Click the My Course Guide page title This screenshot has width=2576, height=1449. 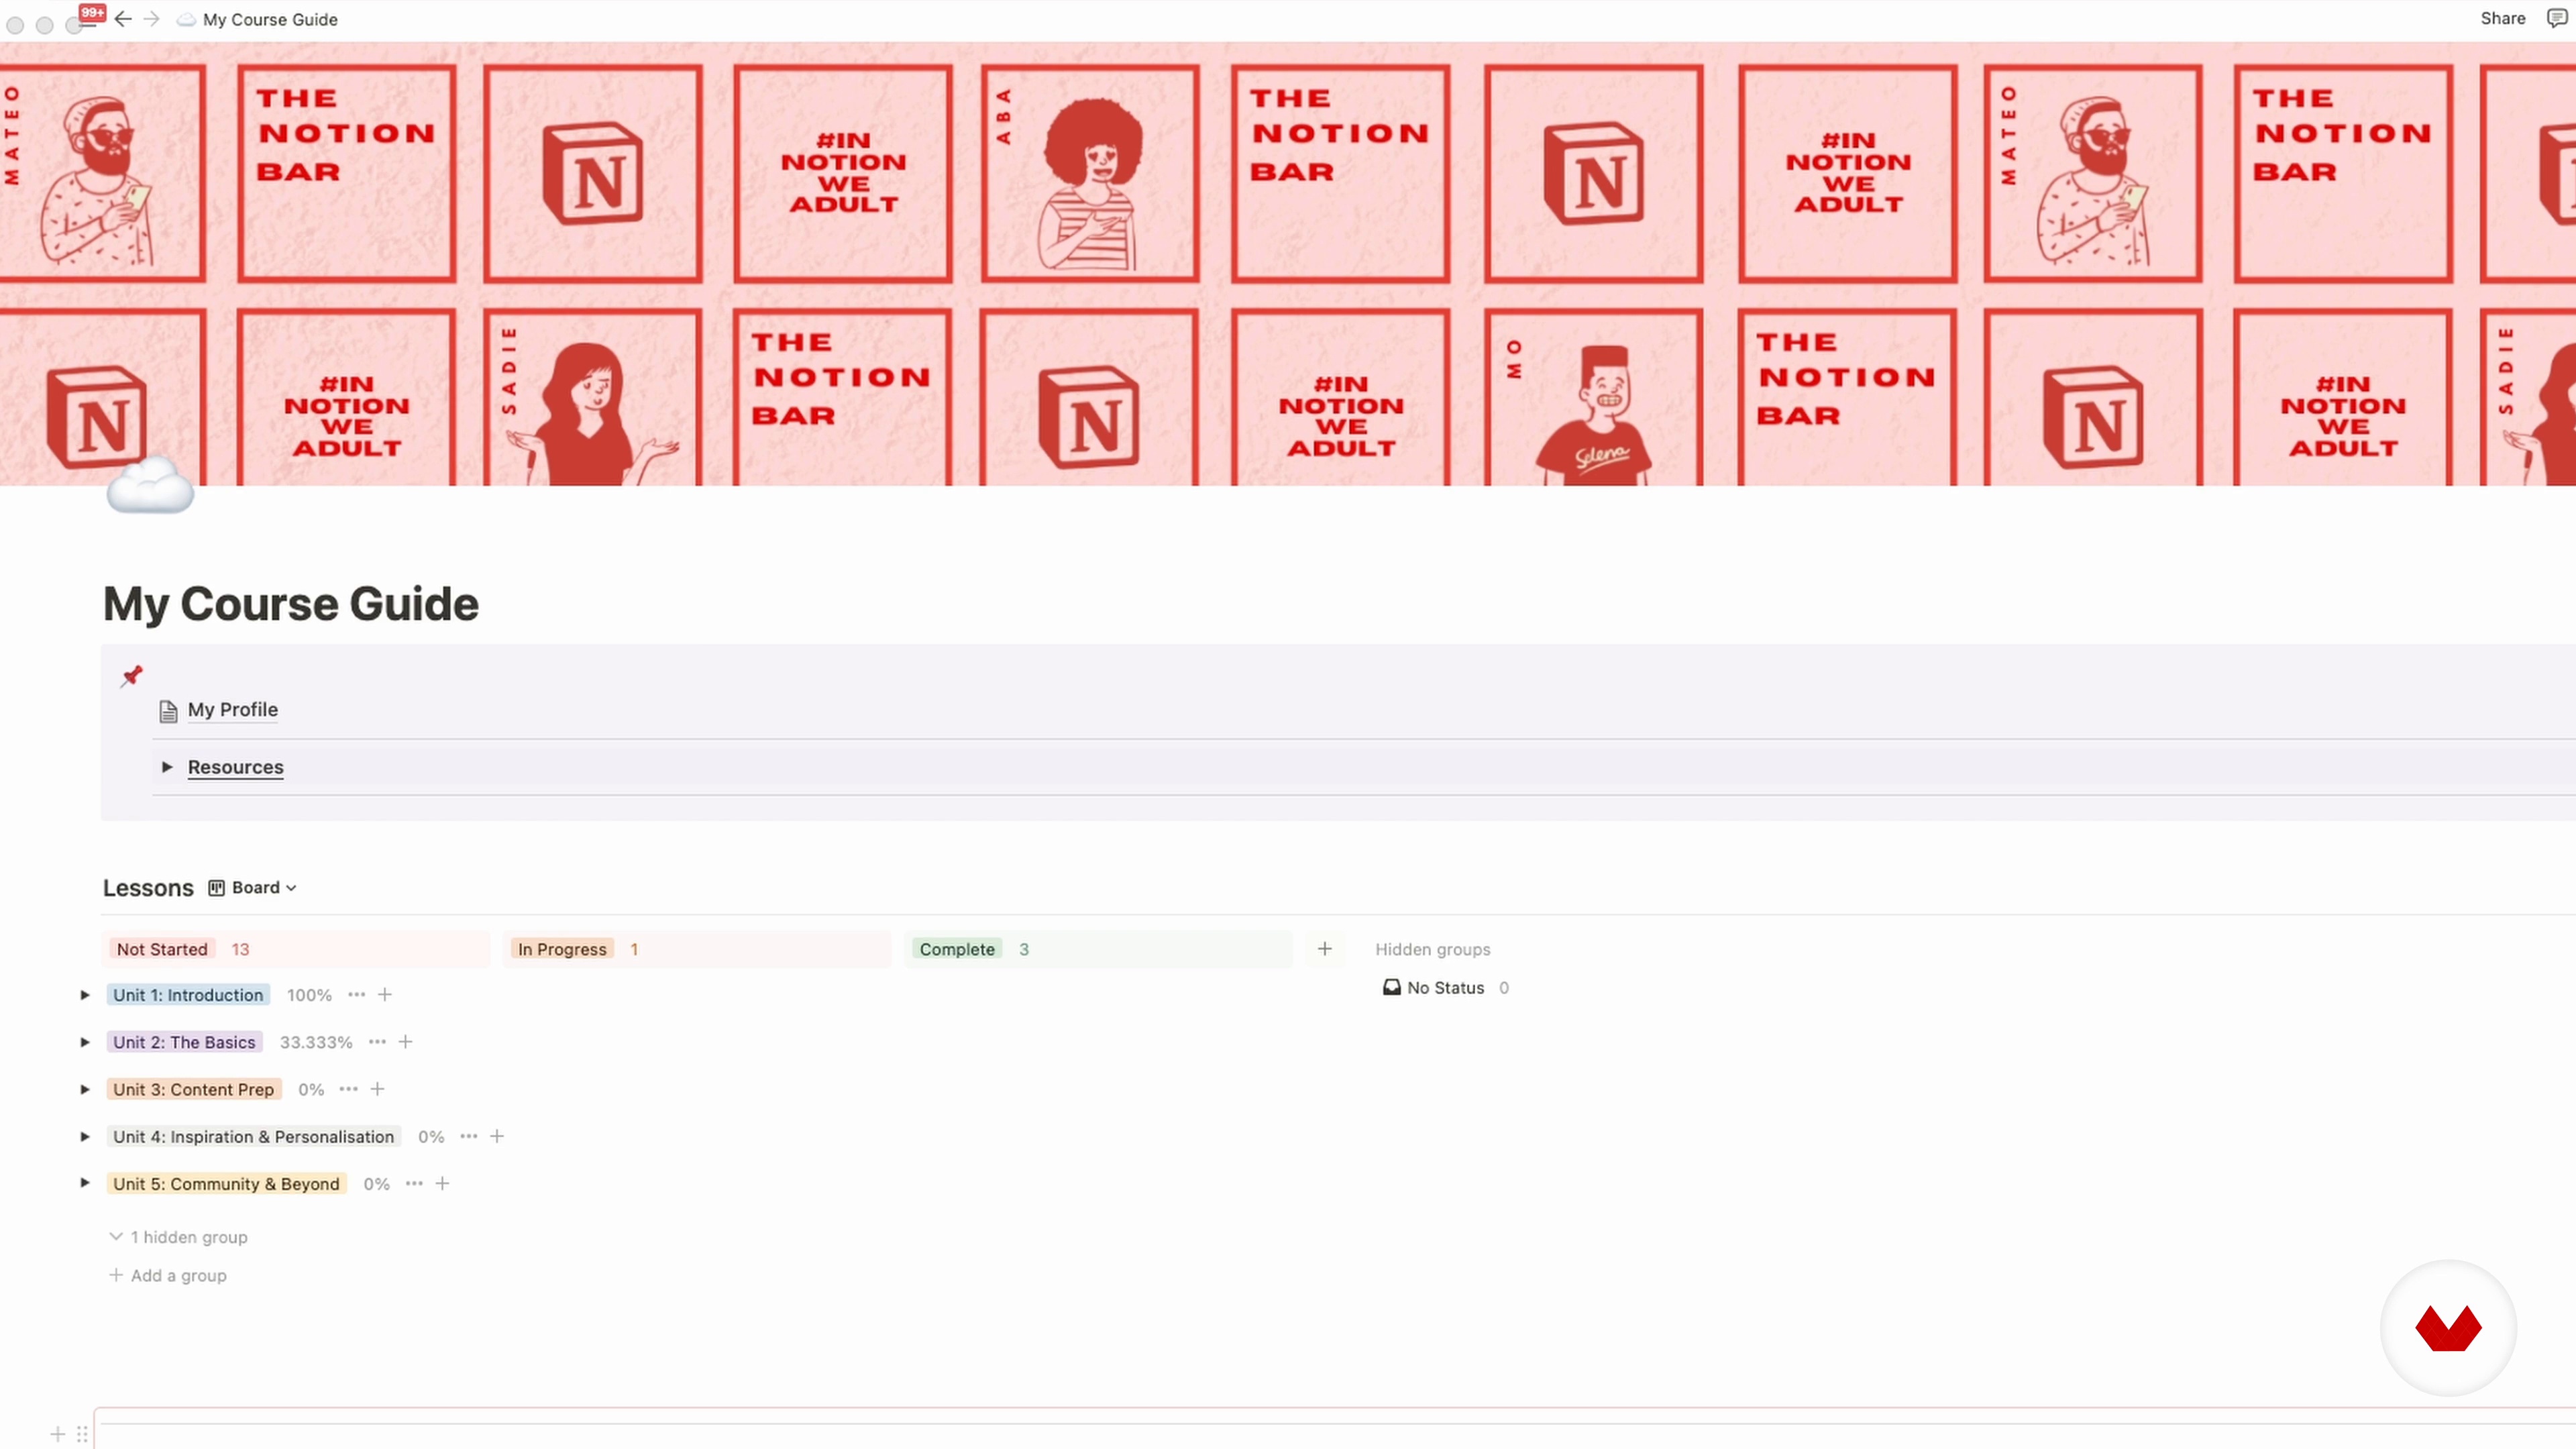pos(291,604)
